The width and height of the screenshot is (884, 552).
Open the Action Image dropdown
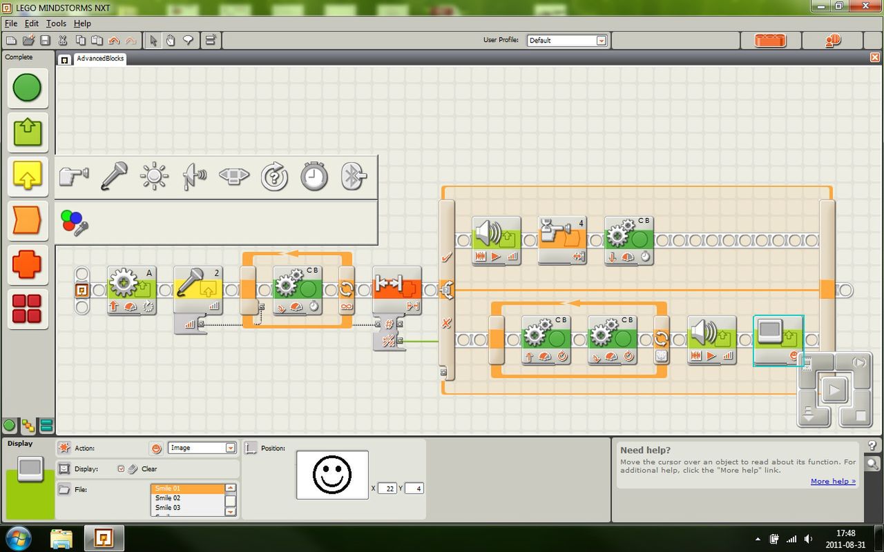tap(231, 448)
